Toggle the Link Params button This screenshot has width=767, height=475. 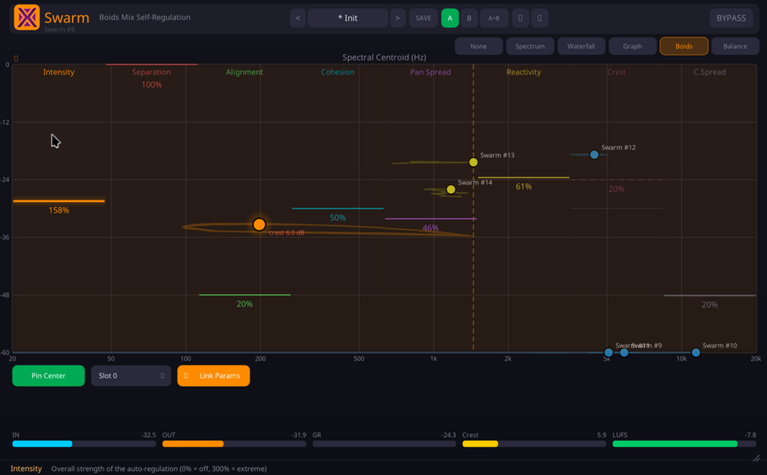(213, 376)
